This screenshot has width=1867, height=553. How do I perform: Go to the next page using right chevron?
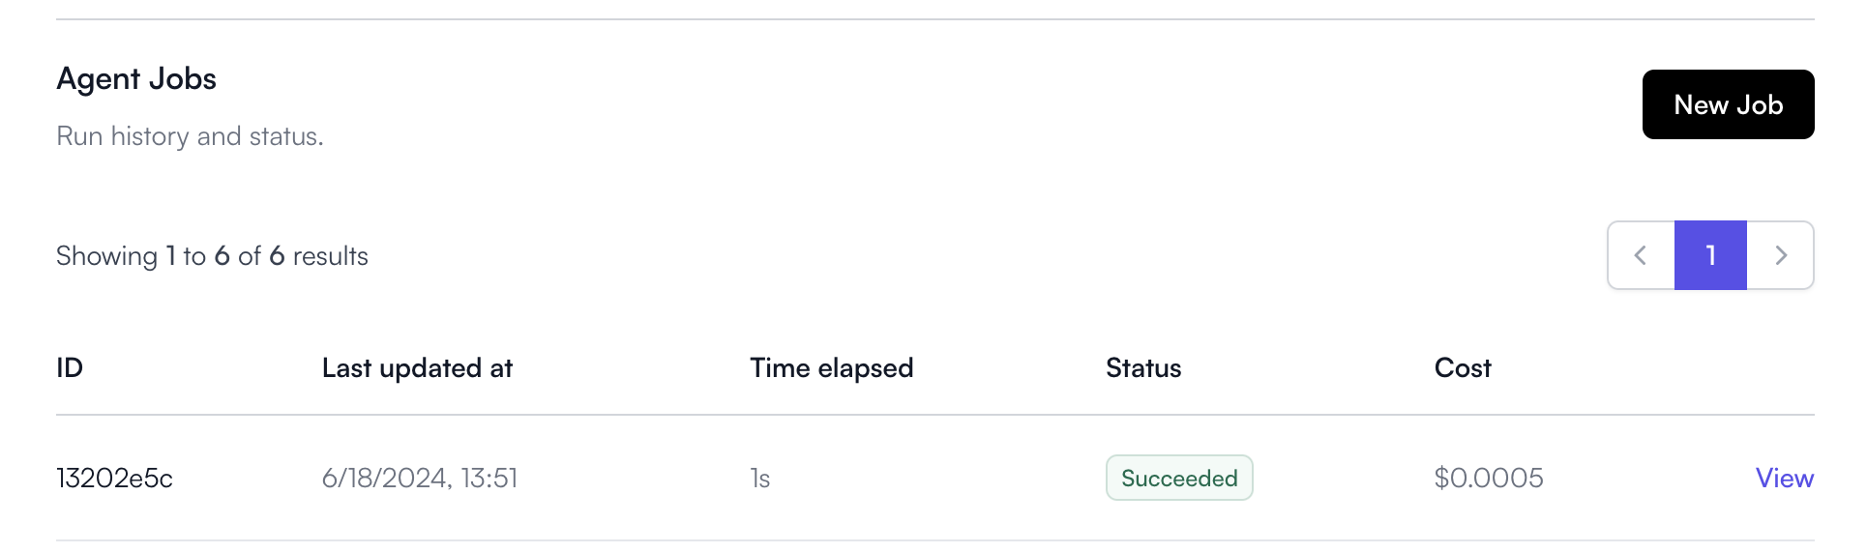point(1780,255)
